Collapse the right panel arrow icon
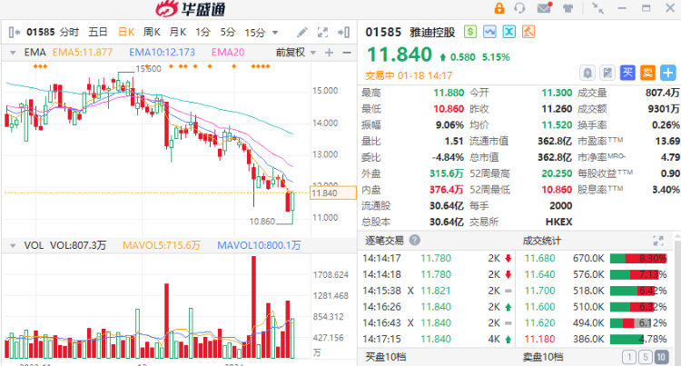Screen dimensions: 681x366 344,32
